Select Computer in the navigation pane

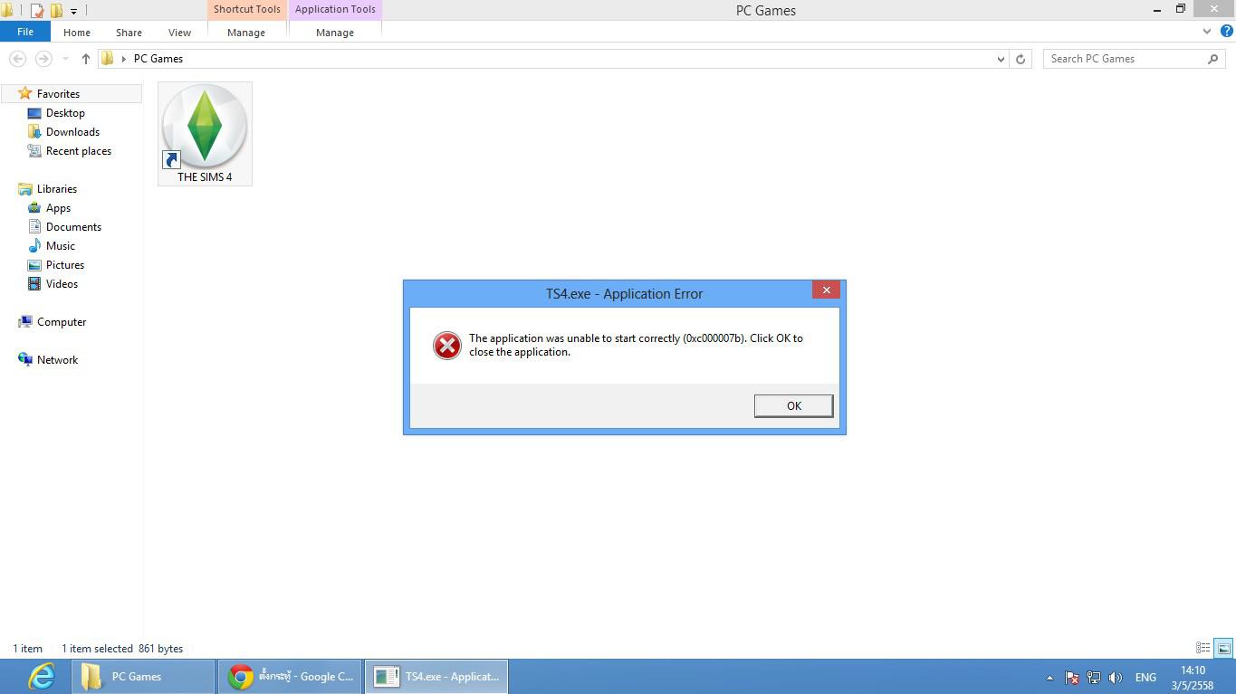point(62,322)
